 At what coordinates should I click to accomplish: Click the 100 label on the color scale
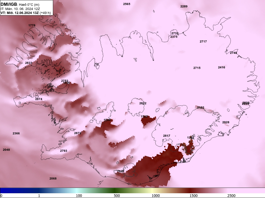pyautogui.click(x=79, y=196)
